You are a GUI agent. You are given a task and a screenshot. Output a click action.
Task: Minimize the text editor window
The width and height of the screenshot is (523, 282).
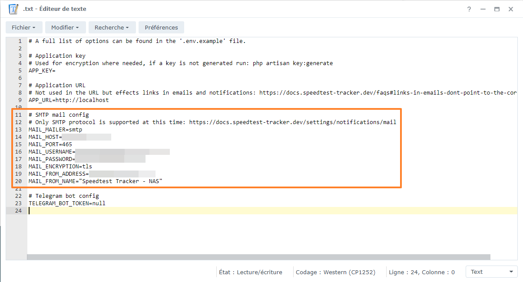point(483,9)
